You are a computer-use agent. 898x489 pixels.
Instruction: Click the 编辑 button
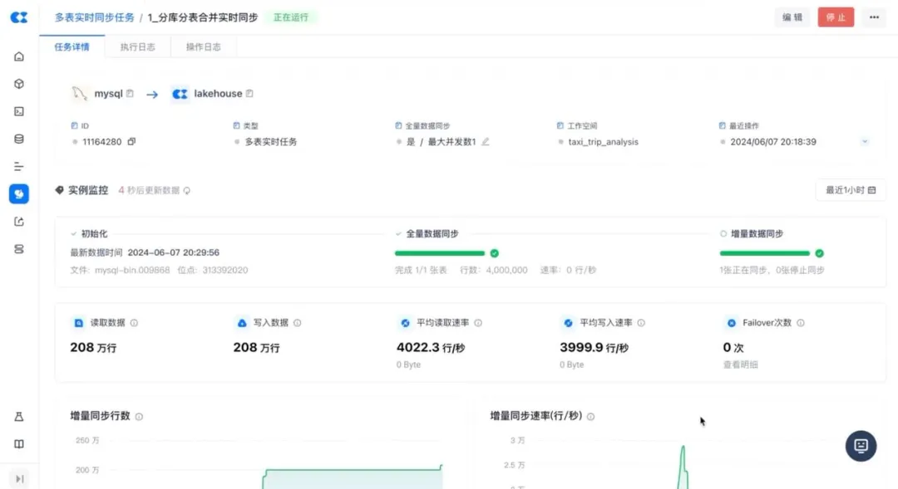pyautogui.click(x=792, y=17)
